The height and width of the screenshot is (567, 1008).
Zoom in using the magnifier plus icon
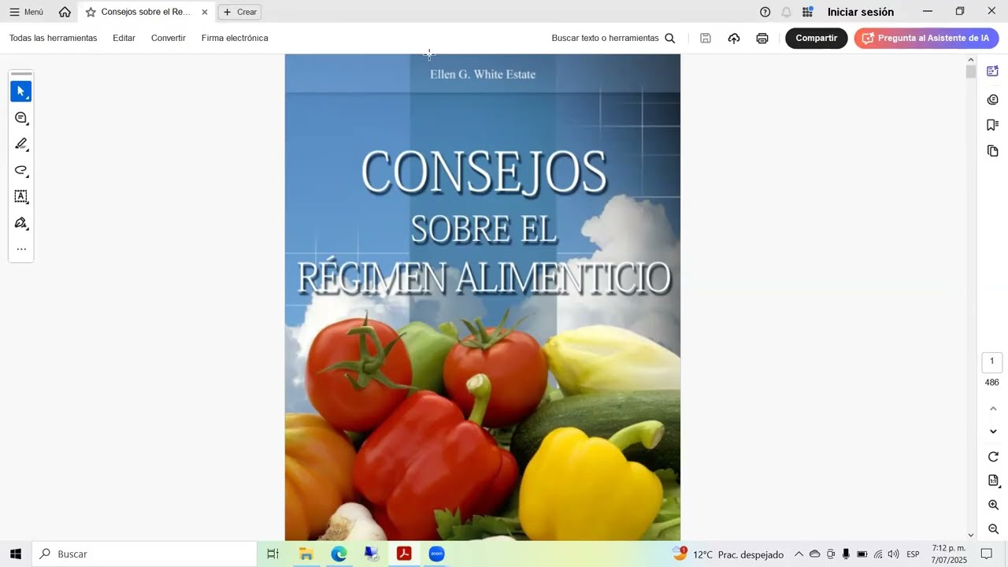pos(993,505)
